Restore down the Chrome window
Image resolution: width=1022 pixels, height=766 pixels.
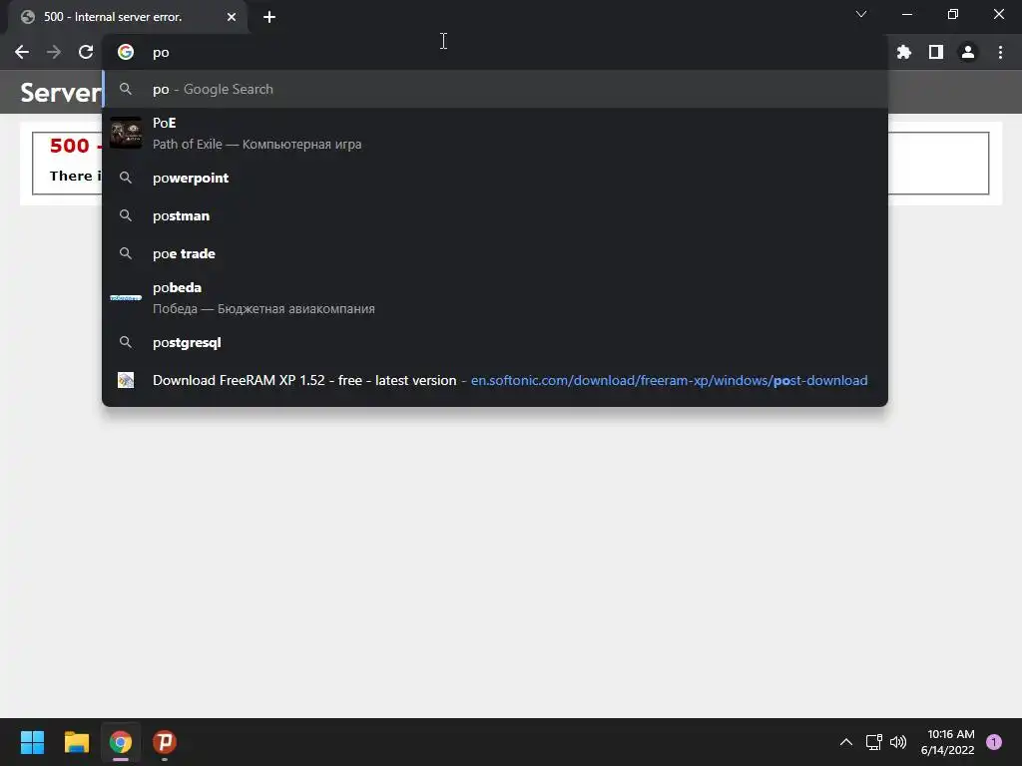coord(953,14)
